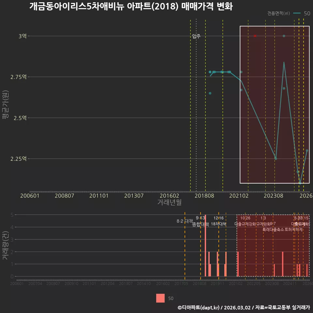Click the 거래년월 axis title
The width and height of the screenshot is (313, 313).
pyautogui.click(x=170, y=202)
